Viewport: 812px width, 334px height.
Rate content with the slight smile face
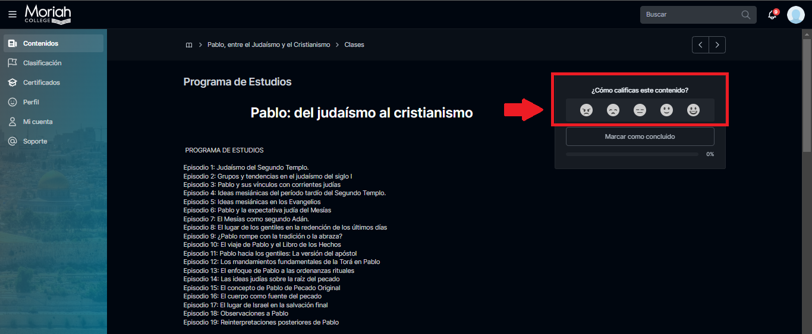667,110
